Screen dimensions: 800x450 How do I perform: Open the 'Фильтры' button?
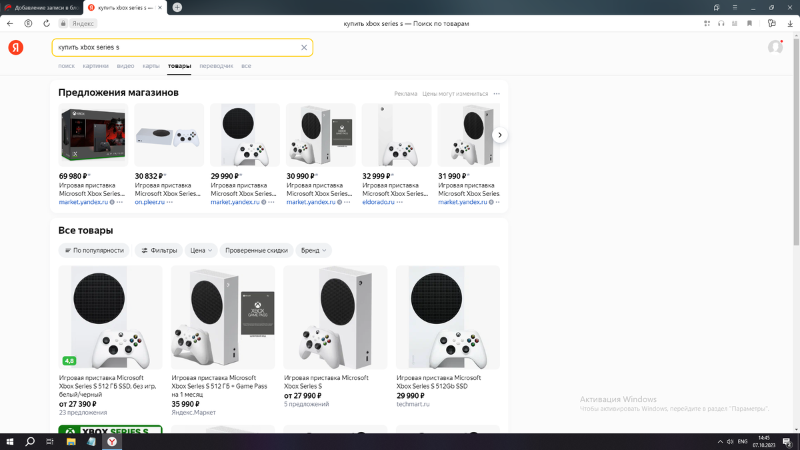click(x=158, y=250)
